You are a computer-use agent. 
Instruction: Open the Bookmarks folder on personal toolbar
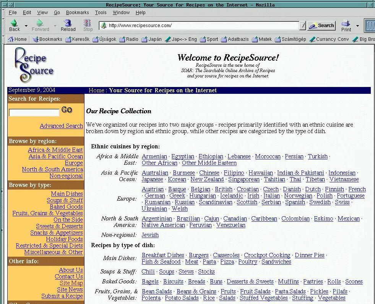pos(47,39)
